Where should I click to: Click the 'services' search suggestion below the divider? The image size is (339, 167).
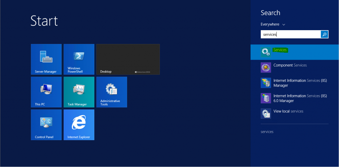267,132
